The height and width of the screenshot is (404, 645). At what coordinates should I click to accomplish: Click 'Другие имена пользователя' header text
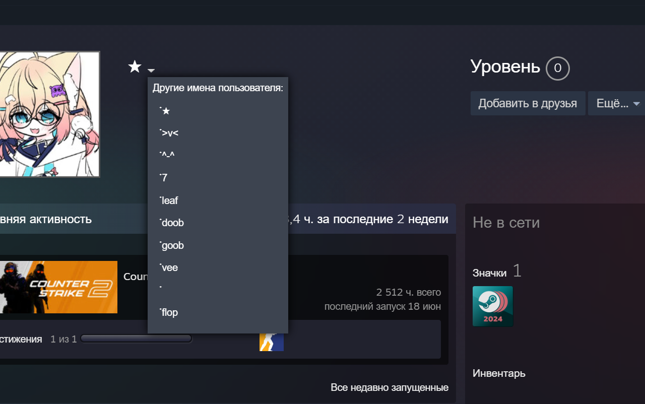pos(218,88)
